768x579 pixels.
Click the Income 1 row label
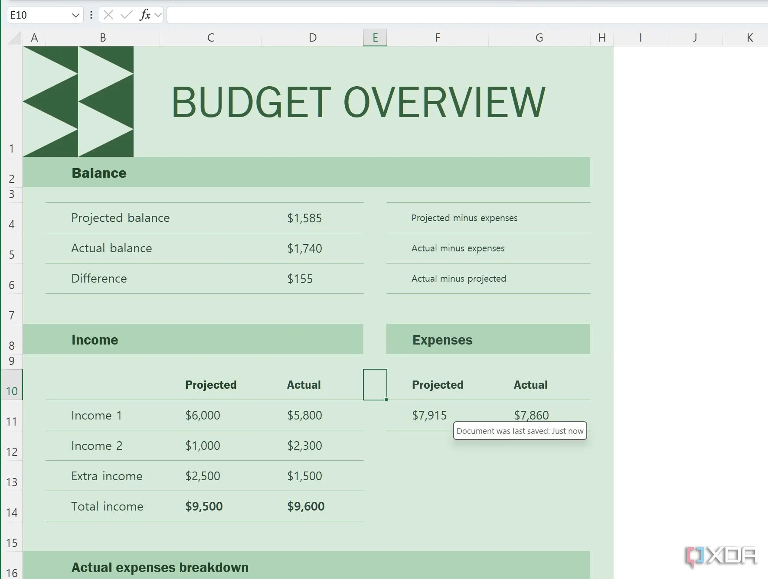96,415
